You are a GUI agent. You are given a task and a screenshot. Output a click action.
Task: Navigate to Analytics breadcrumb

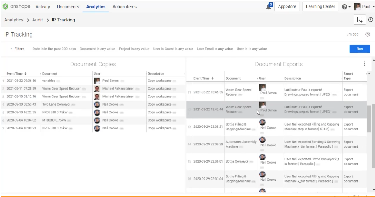14,20
